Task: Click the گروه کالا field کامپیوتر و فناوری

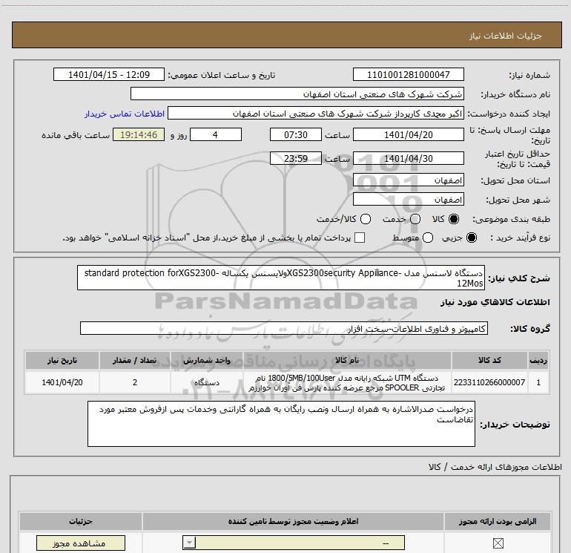Action: (x=284, y=328)
